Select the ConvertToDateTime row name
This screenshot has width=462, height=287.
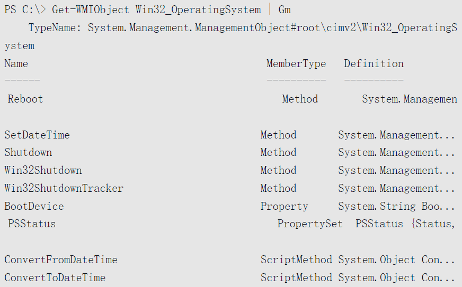55,277
